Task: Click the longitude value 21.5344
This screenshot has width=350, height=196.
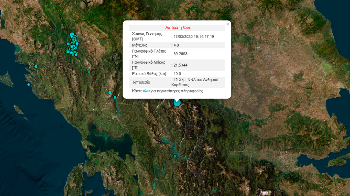Action: pos(180,65)
